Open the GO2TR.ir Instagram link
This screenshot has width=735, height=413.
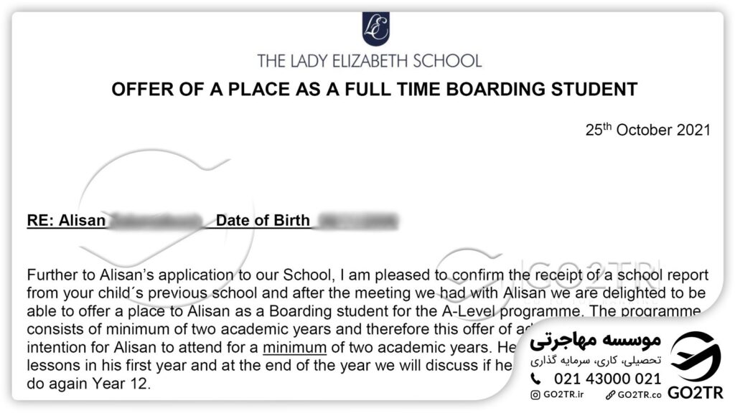[x=563, y=395]
